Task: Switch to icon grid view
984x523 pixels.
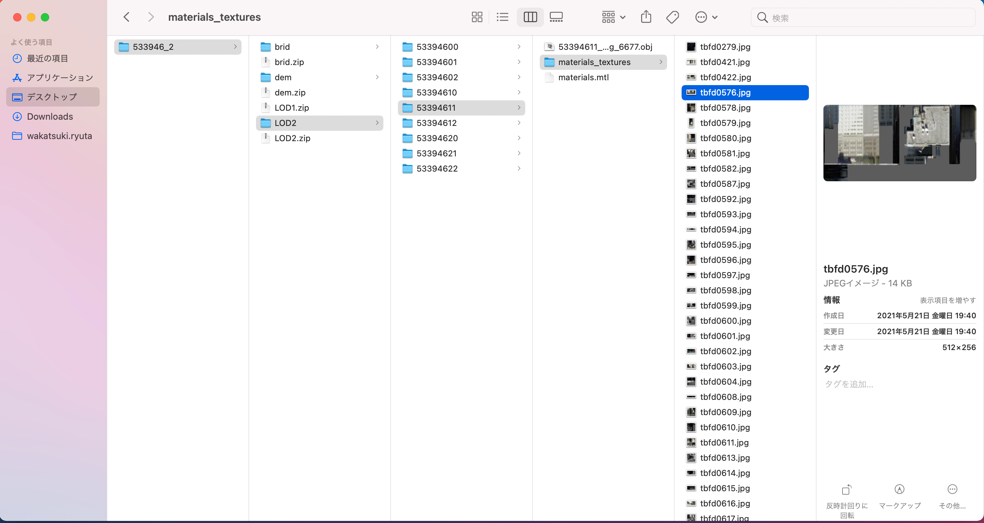Action: (477, 17)
